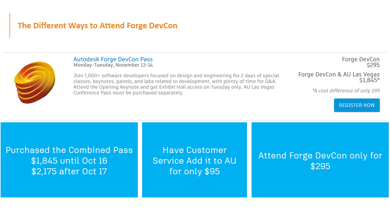Click the Forge DevCon & AU Las Vegas price
Screen dimensions: 390x216
pyautogui.click(x=339, y=77)
